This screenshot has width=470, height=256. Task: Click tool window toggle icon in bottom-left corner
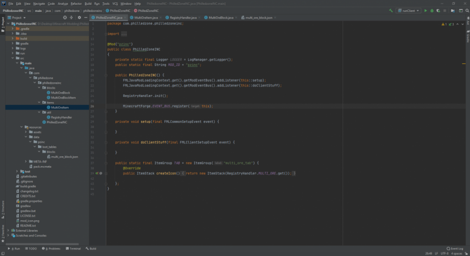click(3, 254)
